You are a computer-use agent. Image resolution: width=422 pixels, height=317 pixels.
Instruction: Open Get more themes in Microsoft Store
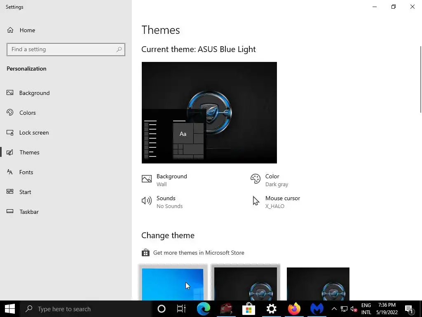point(193,253)
